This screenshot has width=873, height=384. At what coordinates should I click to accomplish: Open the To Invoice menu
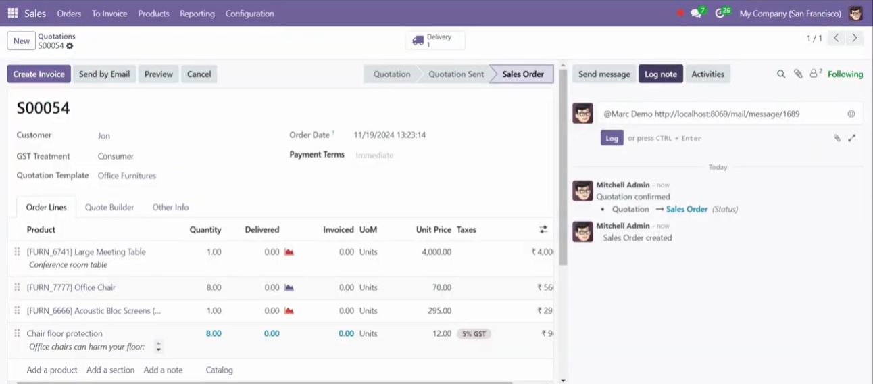(x=109, y=14)
